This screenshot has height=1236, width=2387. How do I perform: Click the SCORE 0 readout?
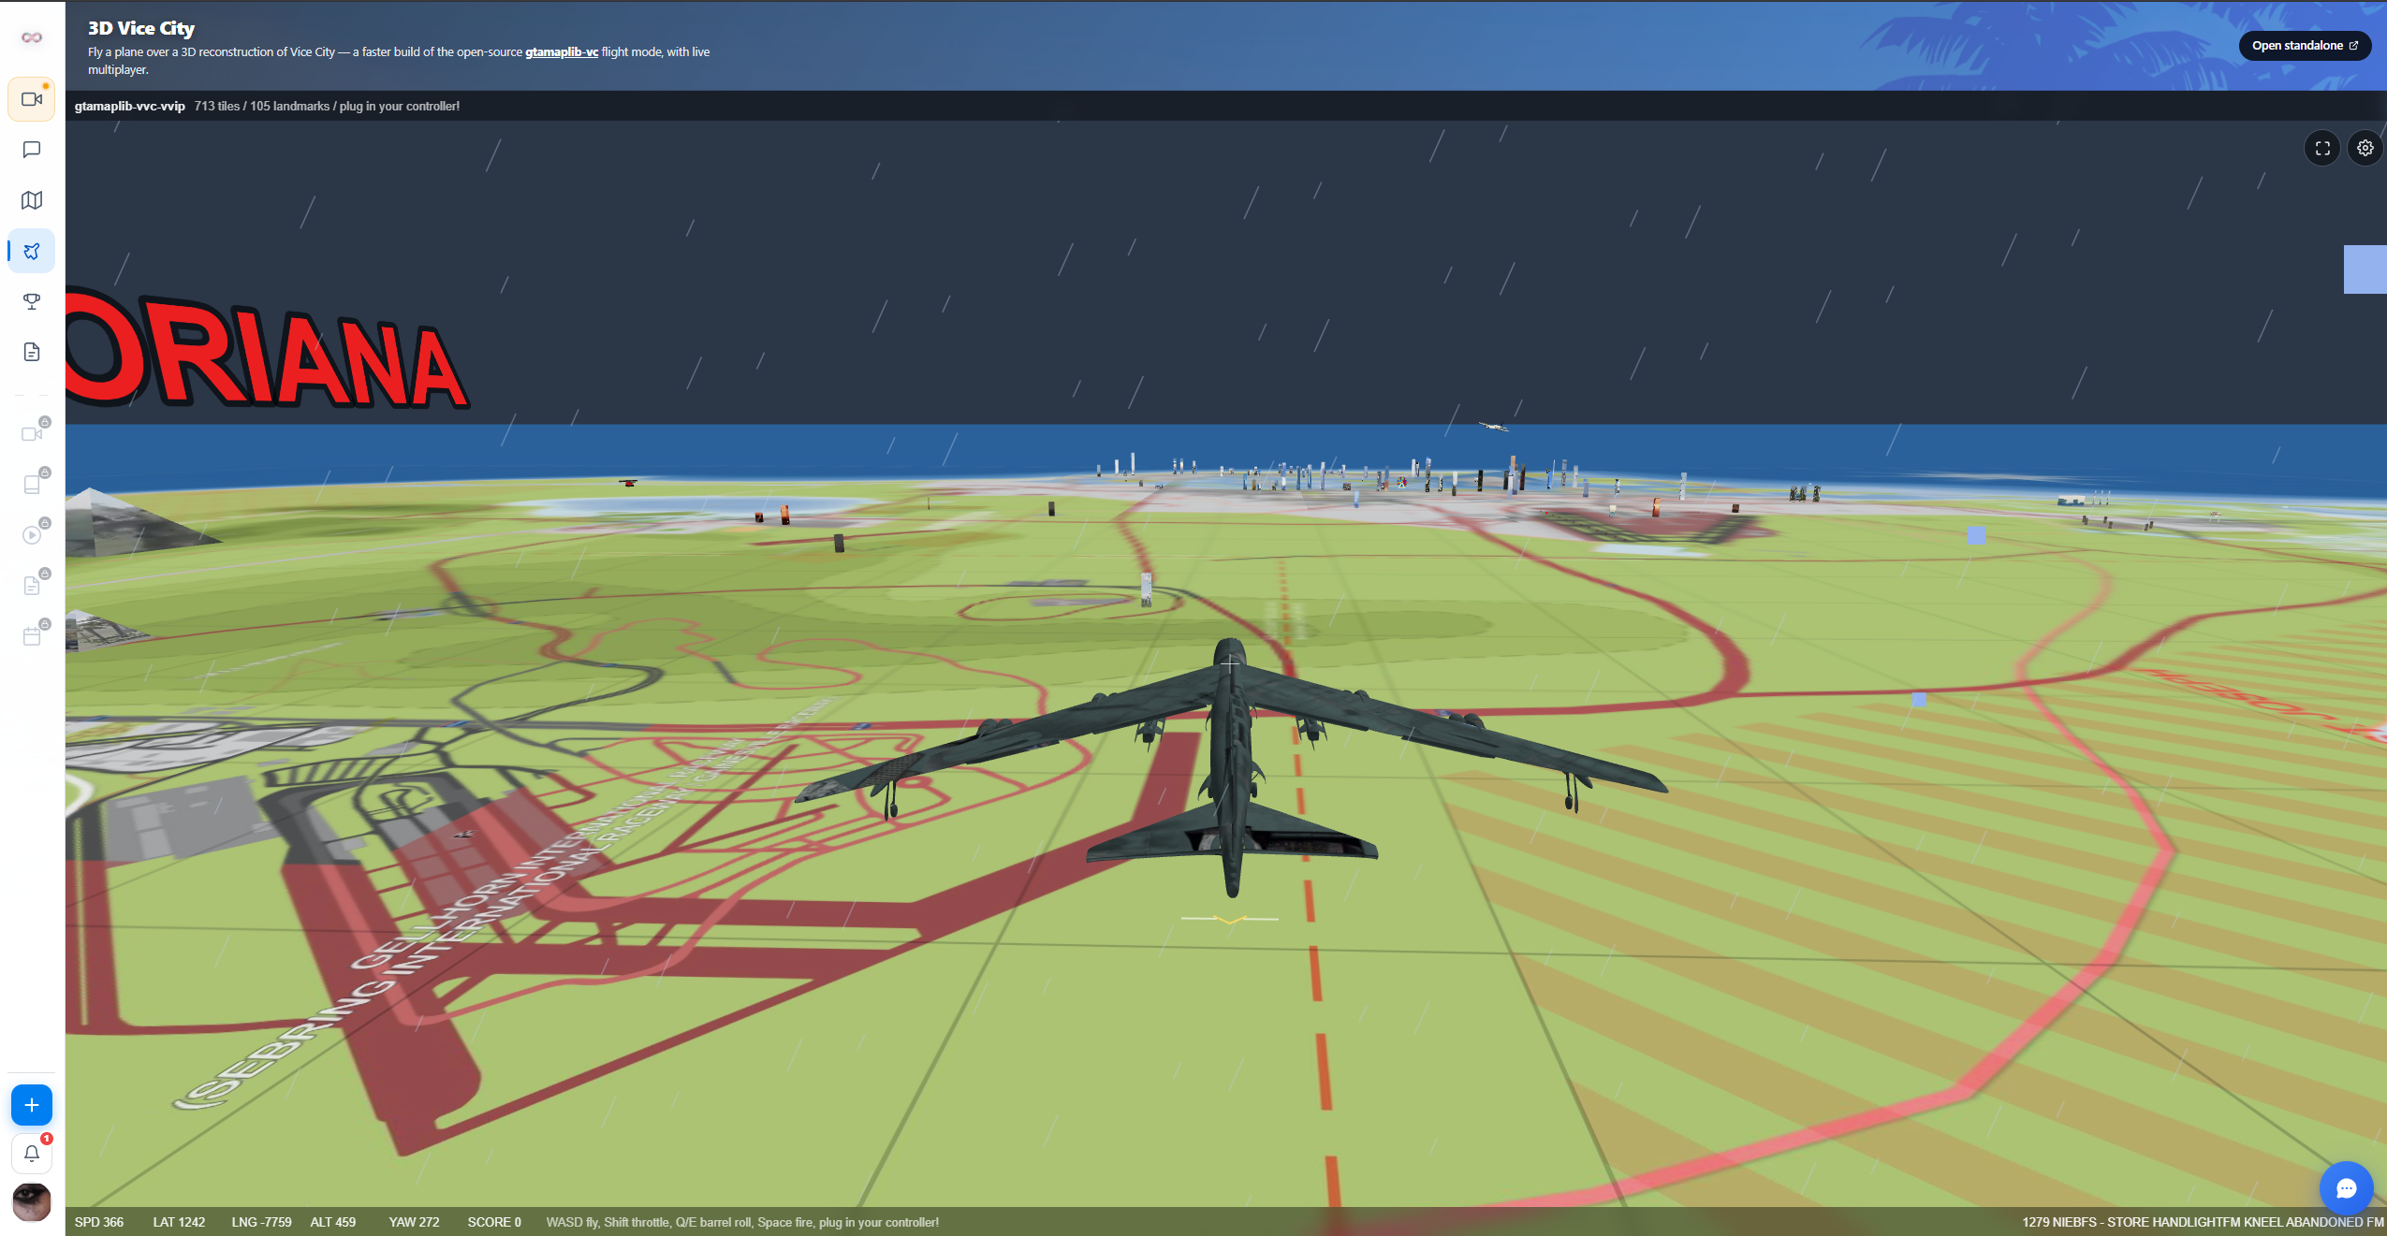[x=494, y=1222]
